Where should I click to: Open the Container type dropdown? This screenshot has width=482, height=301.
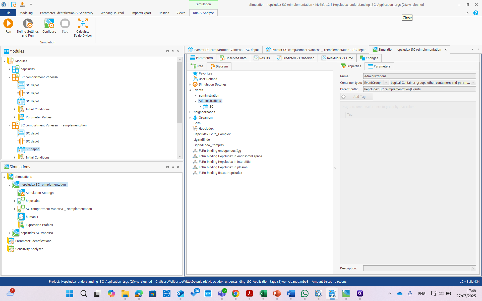point(386,83)
